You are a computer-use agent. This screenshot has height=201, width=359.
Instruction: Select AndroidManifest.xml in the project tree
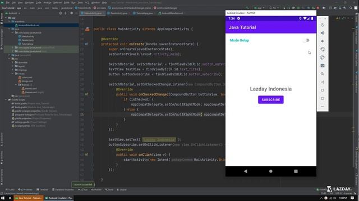[x=29, y=25]
